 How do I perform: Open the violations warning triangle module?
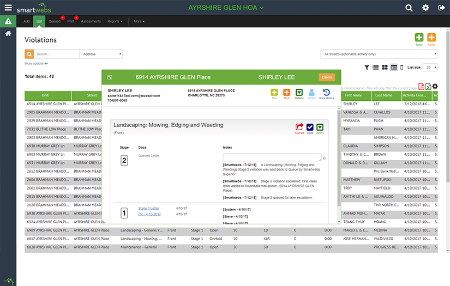click(8, 21)
